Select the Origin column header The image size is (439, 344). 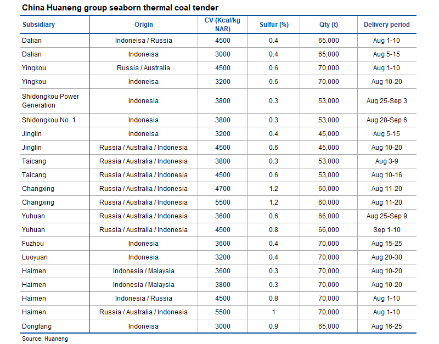144,25
